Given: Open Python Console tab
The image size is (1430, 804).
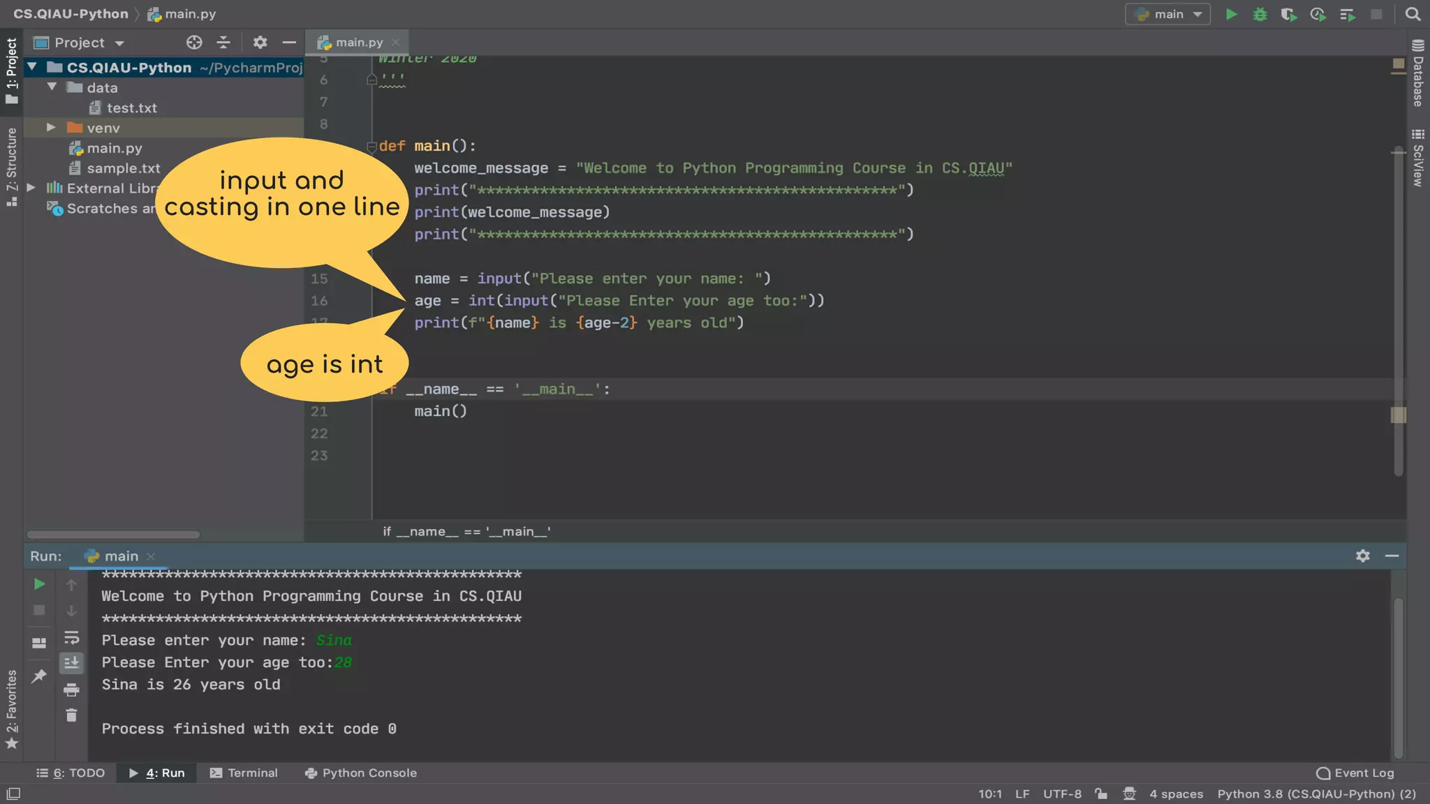Looking at the screenshot, I should tap(361, 773).
